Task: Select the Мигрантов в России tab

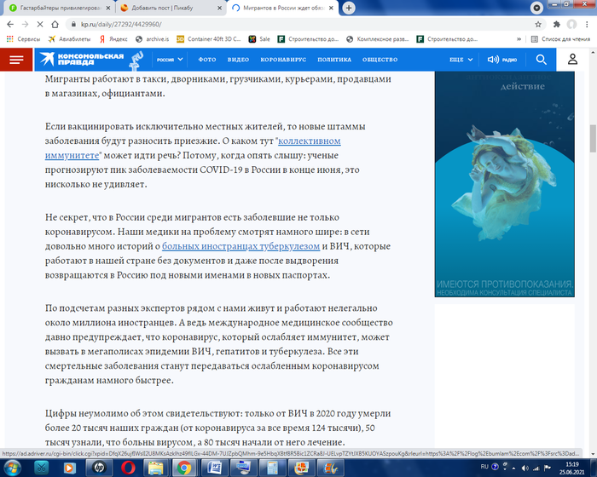Action: pos(284,8)
